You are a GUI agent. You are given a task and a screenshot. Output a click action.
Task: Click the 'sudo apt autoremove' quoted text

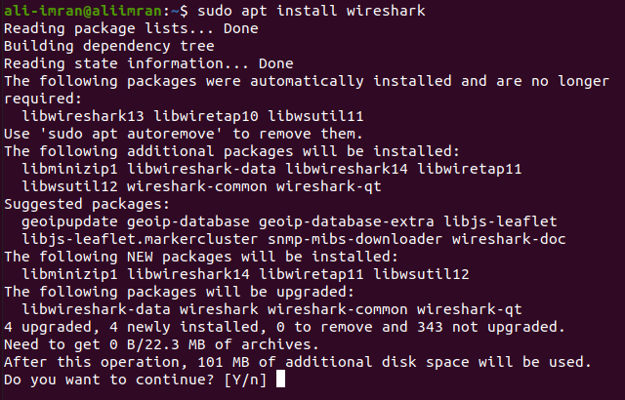[131, 134]
